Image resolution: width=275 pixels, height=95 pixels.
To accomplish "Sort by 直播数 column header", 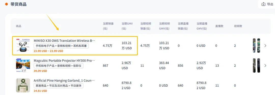I will 219,26.
